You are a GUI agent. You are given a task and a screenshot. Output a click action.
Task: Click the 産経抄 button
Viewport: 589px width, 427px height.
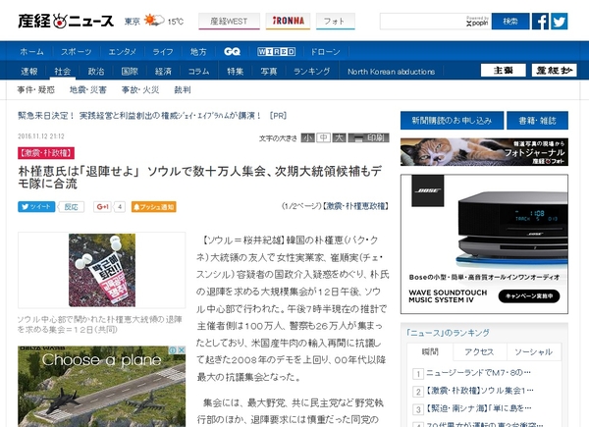tap(554, 71)
